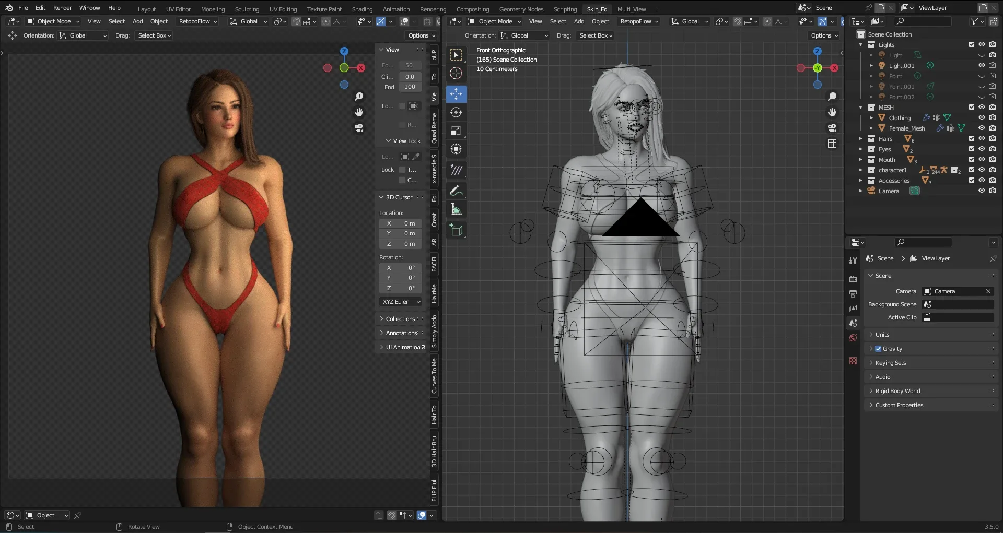Click the 3D Cursor Location X field

pyautogui.click(x=401, y=223)
